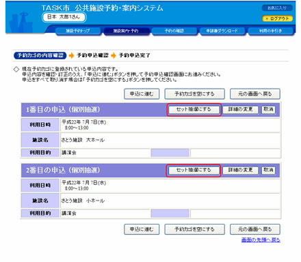Click the 施設名 label in 2番目の申込
This screenshot has width=301, height=262.
click(40, 201)
